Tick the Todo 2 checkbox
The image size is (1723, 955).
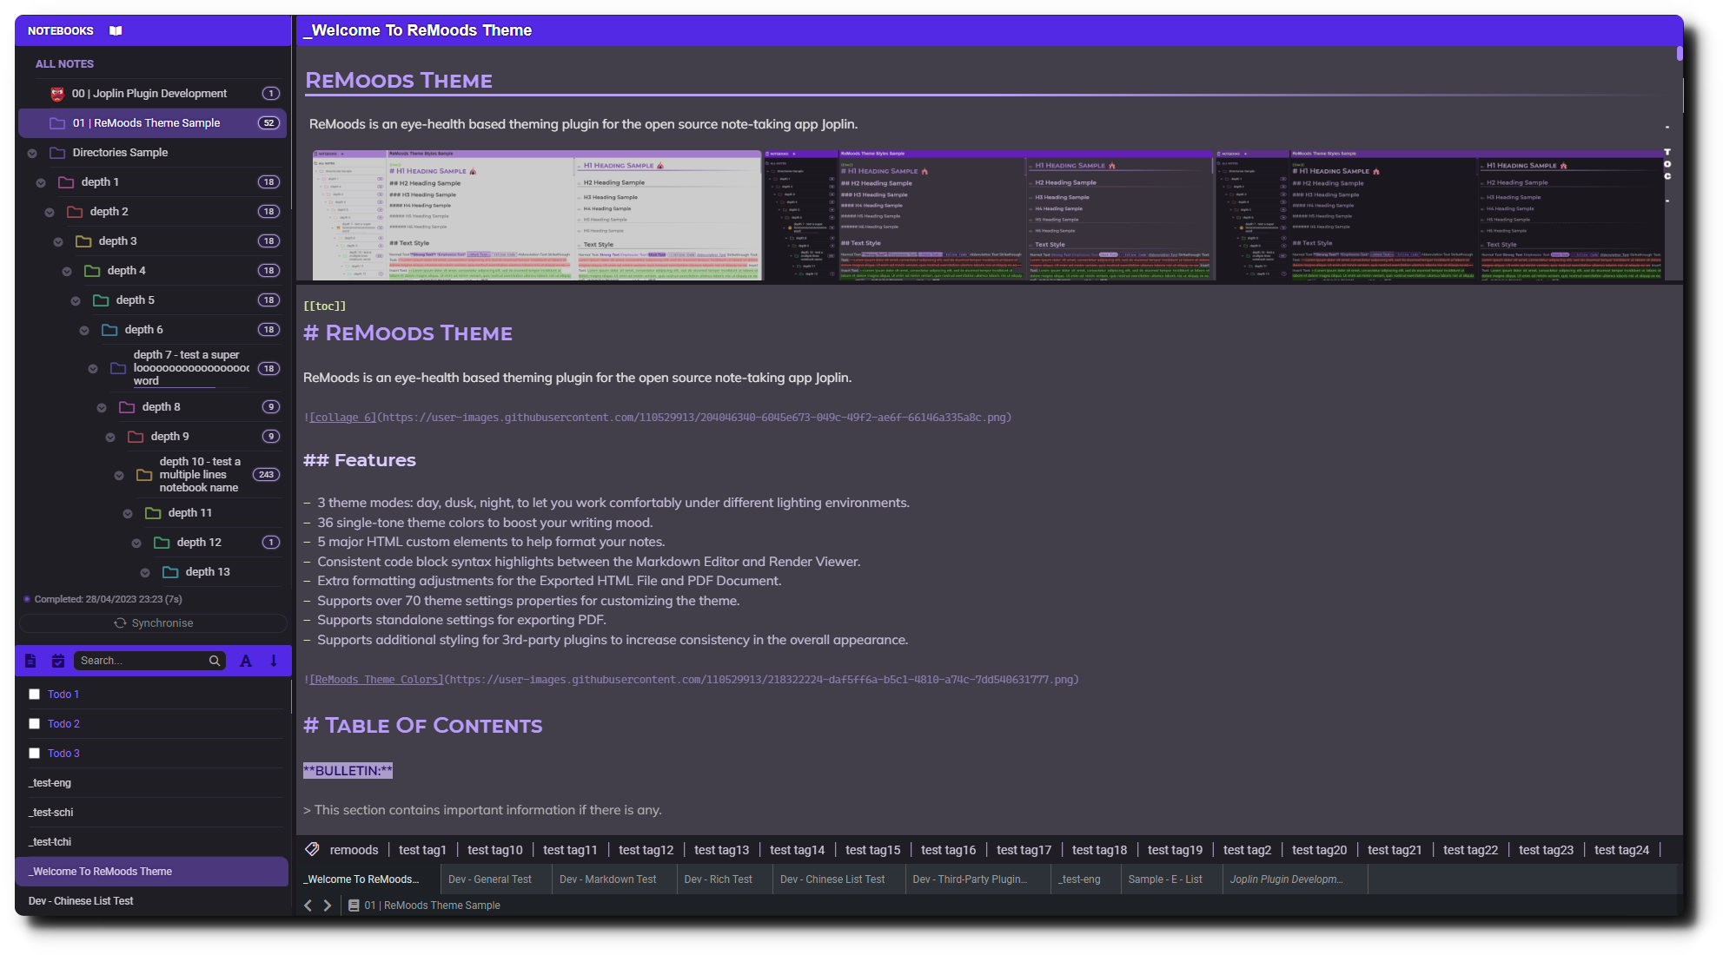[35, 724]
